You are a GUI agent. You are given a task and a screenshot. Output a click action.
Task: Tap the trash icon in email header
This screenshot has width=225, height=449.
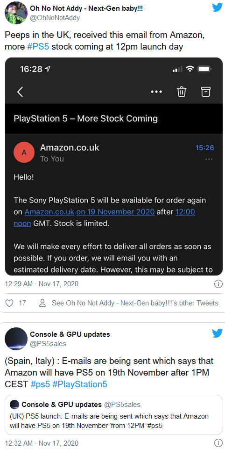tap(182, 92)
